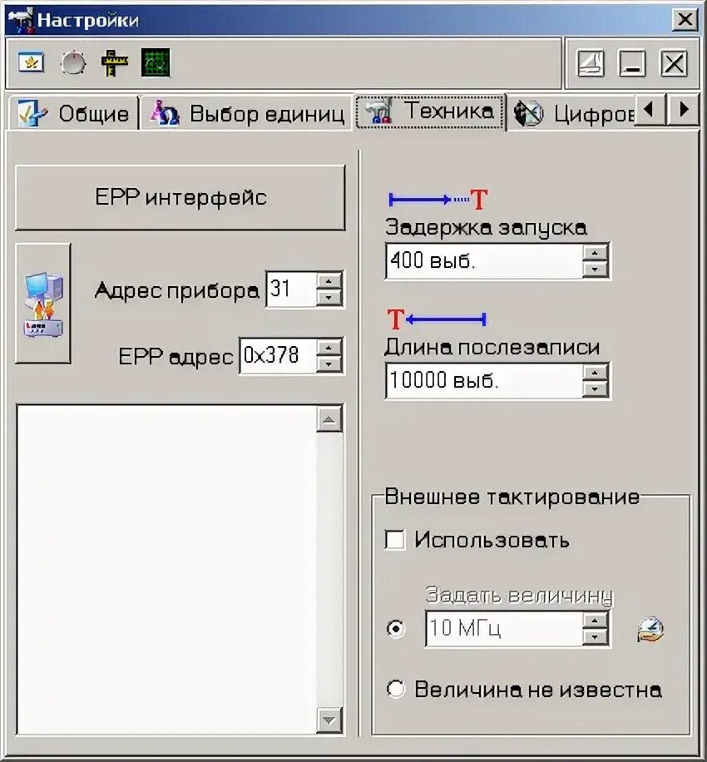The height and width of the screenshot is (762, 707).
Task: Click the EPP интерфейс button
Action: point(180,198)
